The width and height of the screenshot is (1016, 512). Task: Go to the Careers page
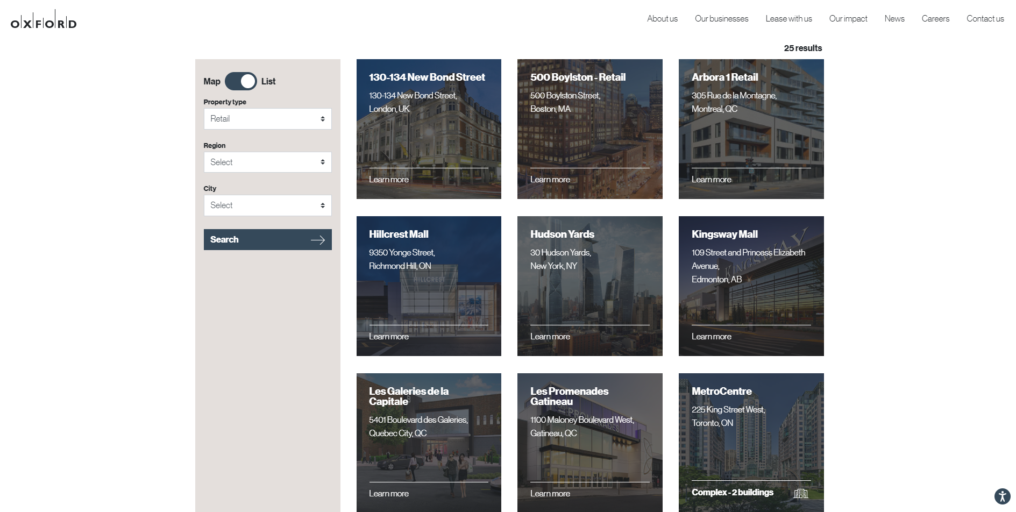(x=935, y=19)
